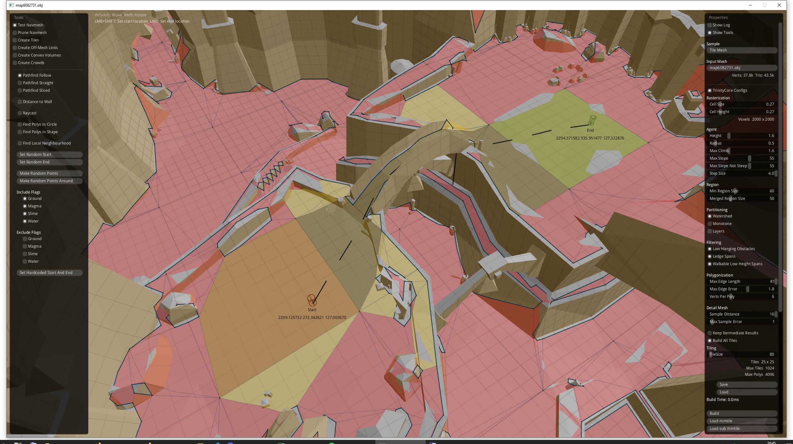Viewport: 793px width, 444px height.
Task: Click Set Random Start
Action: tap(49, 154)
